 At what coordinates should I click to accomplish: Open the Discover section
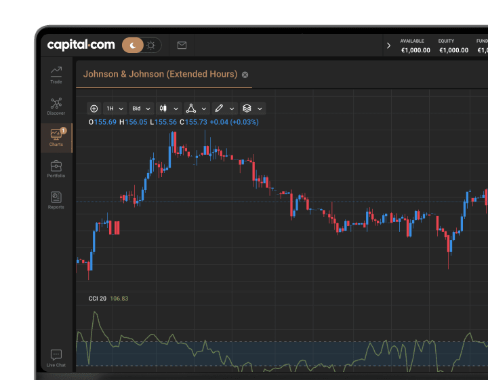coord(56,106)
